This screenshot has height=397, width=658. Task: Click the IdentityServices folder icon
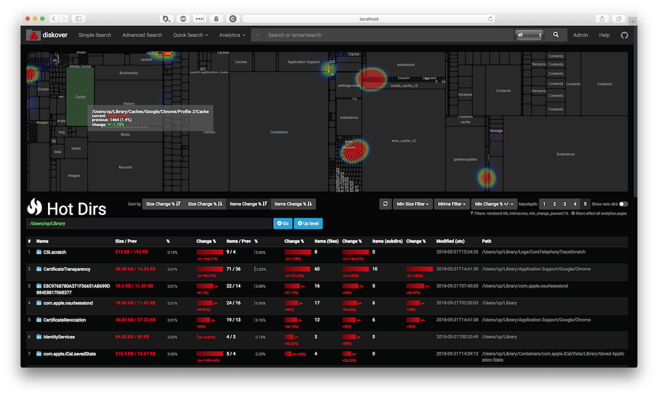39,337
